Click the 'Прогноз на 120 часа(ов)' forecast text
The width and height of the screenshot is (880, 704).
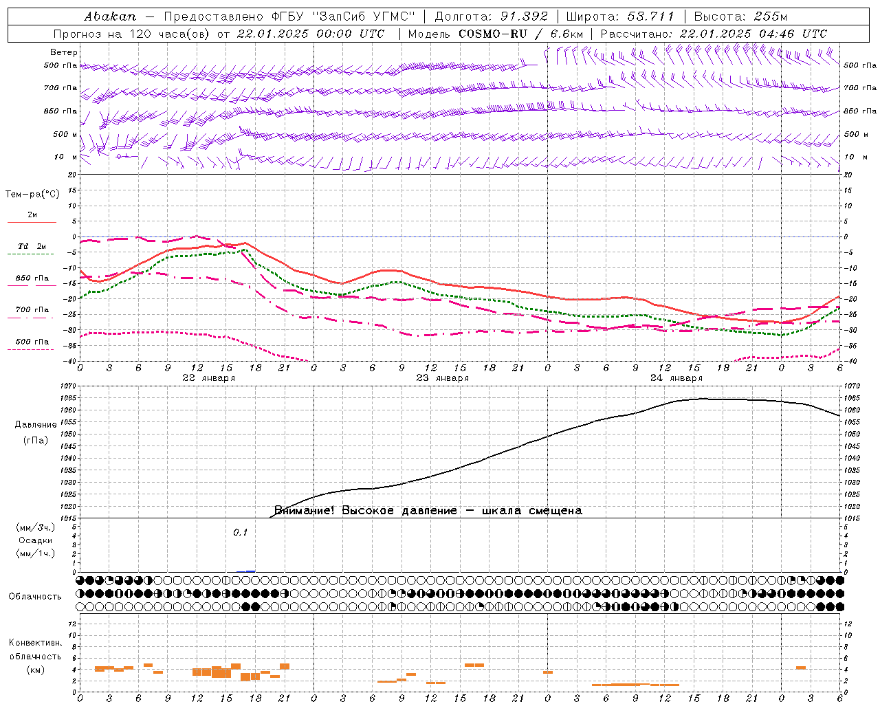[133, 34]
